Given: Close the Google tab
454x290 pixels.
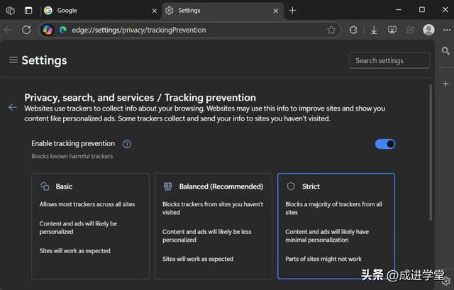Looking at the screenshot, I should point(155,11).
